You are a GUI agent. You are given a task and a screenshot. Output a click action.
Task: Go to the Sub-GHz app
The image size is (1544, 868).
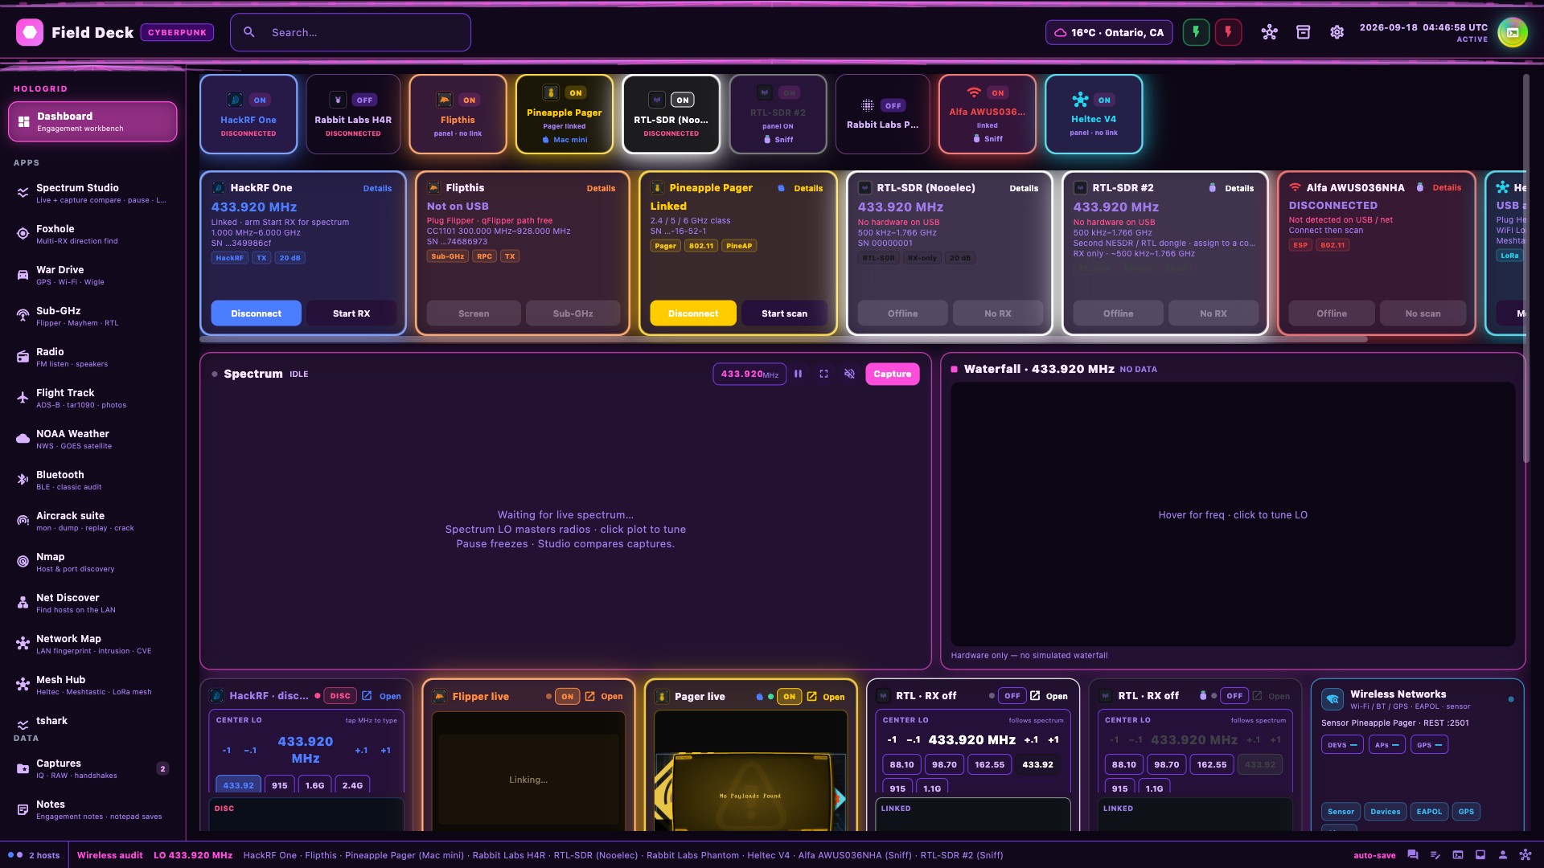(92, 317)
